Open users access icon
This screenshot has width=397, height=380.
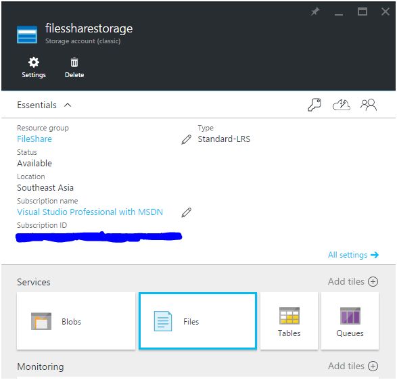(x=369, y=105)
